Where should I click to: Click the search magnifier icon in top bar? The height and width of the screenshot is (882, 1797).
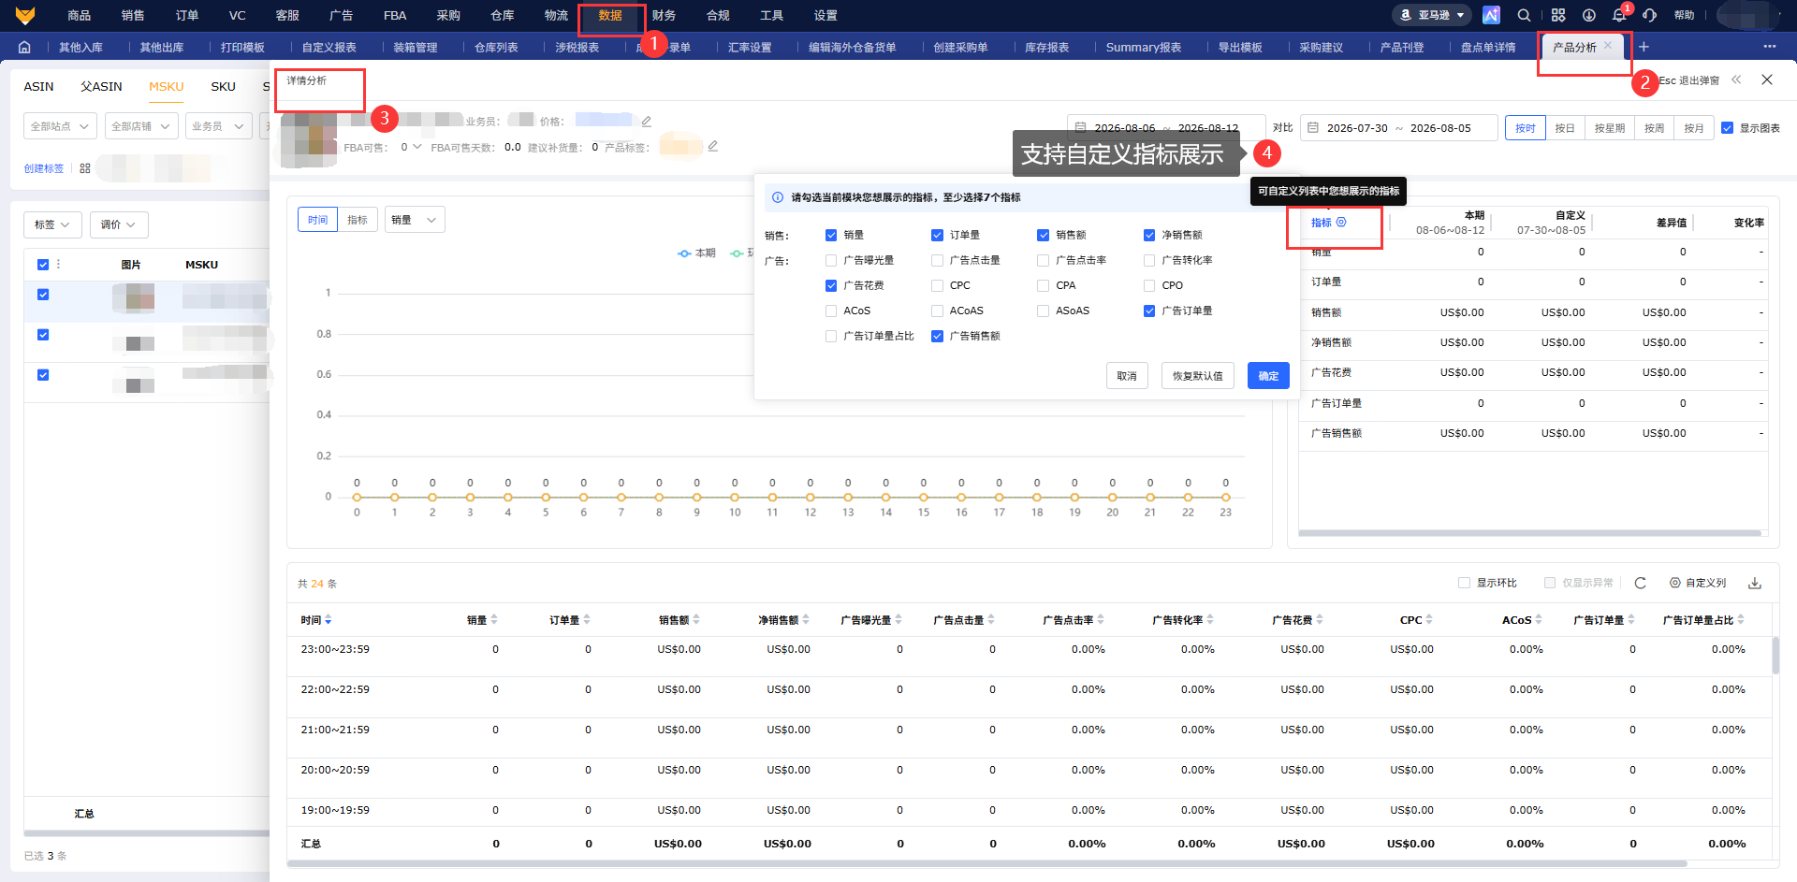(x=1524, y=15)
